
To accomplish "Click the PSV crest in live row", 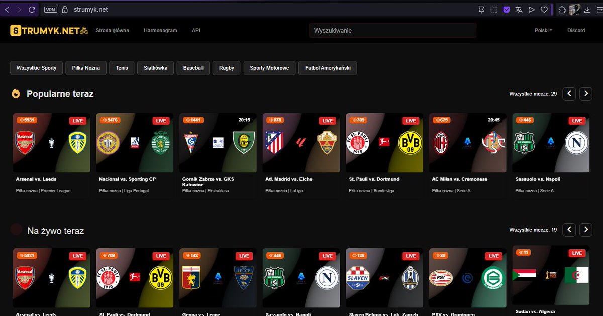I will click(x=441, y=278).
